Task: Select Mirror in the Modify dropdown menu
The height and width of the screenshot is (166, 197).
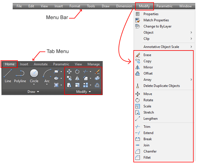Action: pos(164,67)
